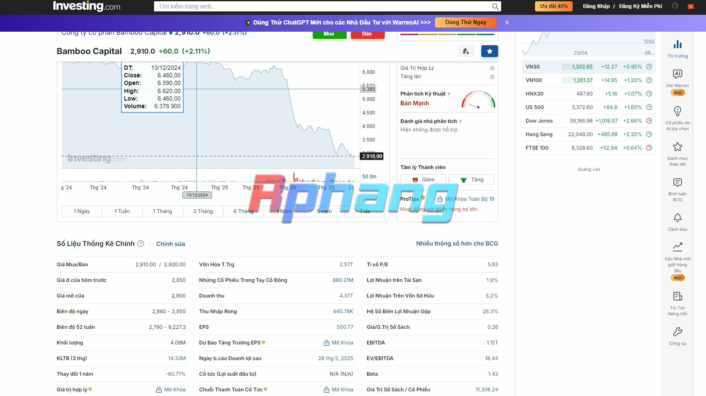This screenshot has height=396, width=706.
Task: Click the Vốn Hóa T.Trg value 2.57T
Action: (346, 265)
